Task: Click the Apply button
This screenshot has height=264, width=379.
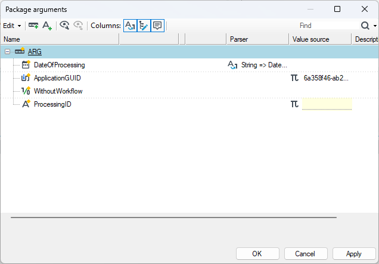Action: 354,254
